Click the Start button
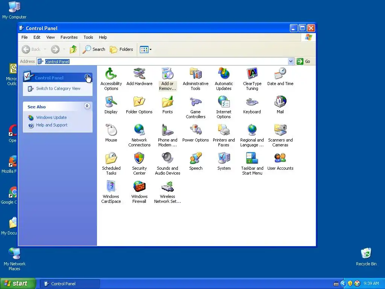 point(18,284)
